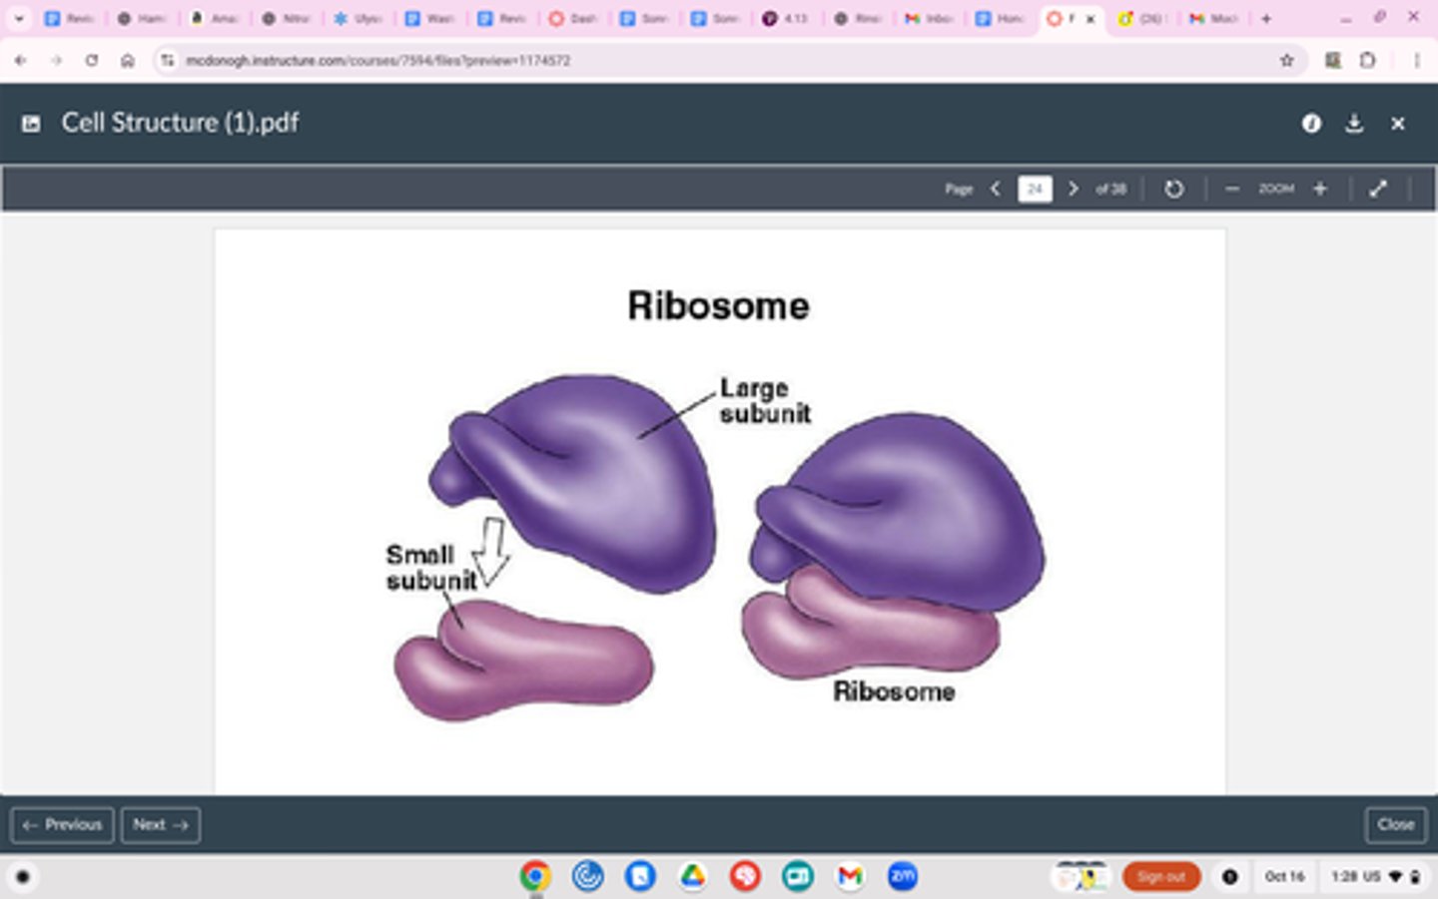Open the recent files tote on shelf
This screenshot has width=1438, height=899.
[1081, 876]
